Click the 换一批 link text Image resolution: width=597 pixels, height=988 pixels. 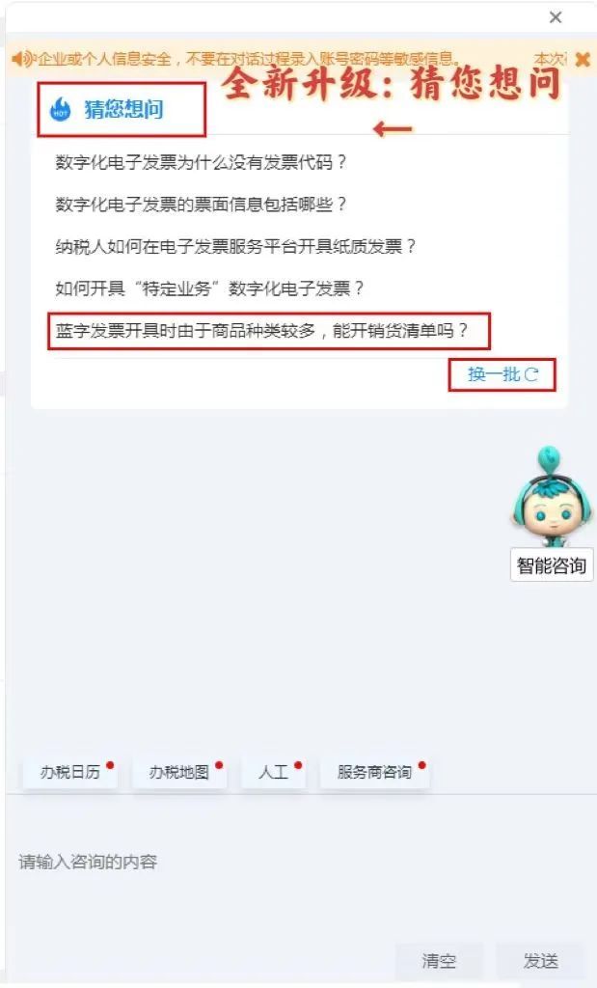point(494,374)
